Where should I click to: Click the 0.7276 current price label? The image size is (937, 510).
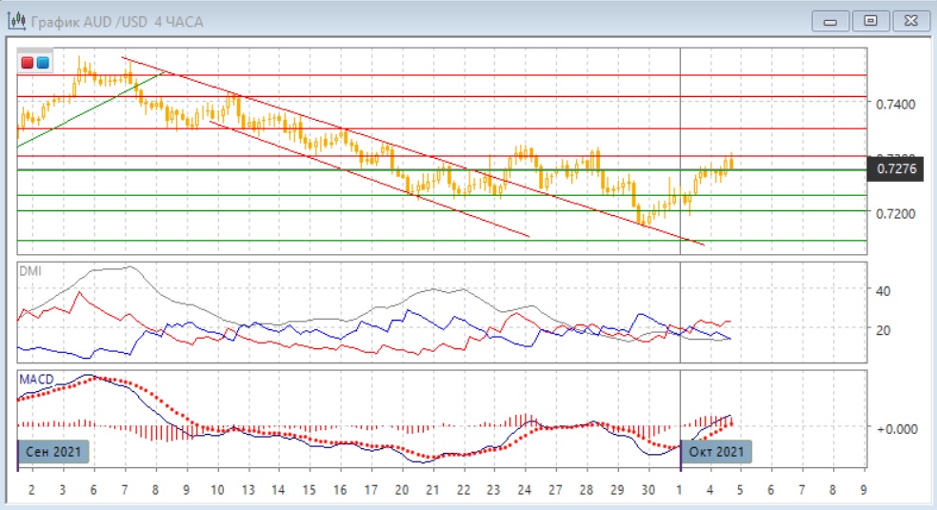point(897,169)
